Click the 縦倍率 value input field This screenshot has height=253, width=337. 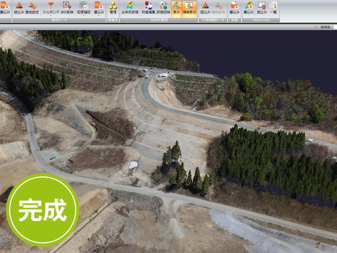pos(335,27)
